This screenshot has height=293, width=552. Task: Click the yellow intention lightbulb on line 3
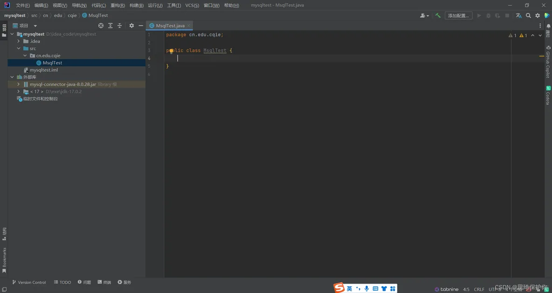pyautogui.click(x=172, y=51)
